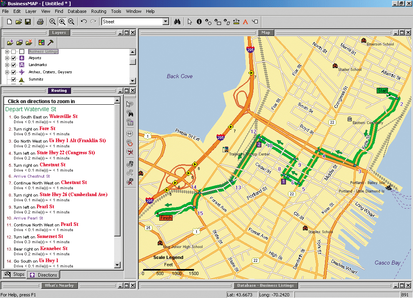The height and width of the screenshot is (298, 413).
Task: Click the hammer tool in Layers panel
Action: (x=50, y=42)
